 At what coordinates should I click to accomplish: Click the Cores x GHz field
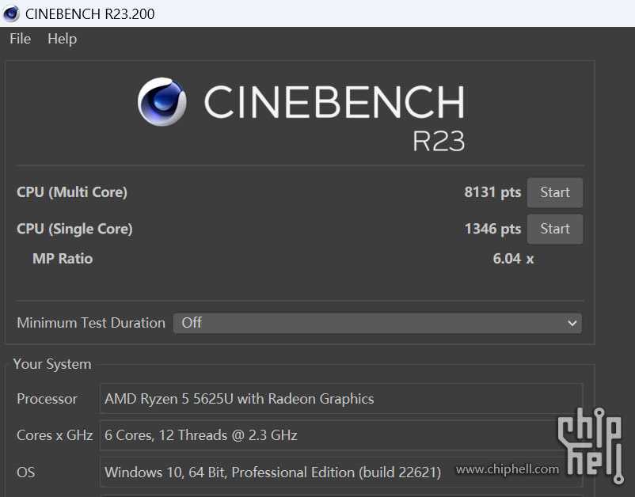coord(341,435)
